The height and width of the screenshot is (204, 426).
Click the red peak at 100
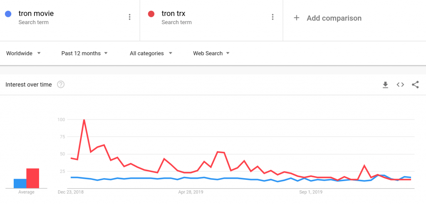[x=84, y=119]
